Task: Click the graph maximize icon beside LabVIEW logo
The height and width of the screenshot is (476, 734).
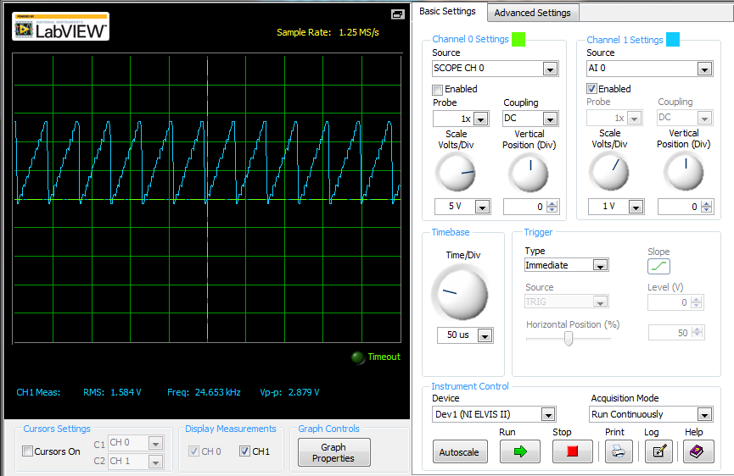Action: tap(397, 14)
